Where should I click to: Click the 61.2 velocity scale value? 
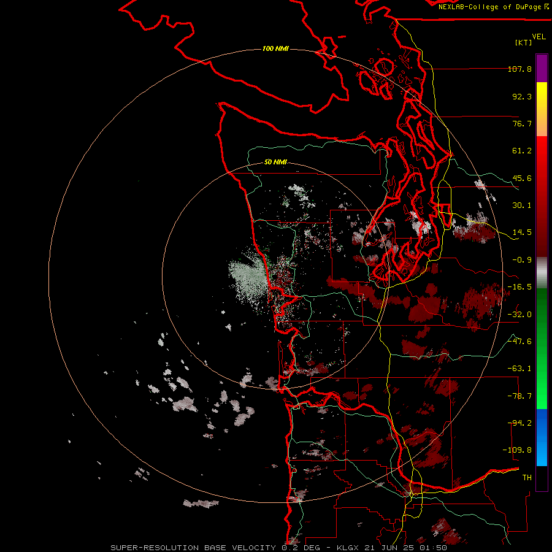[x=522, y=151]
